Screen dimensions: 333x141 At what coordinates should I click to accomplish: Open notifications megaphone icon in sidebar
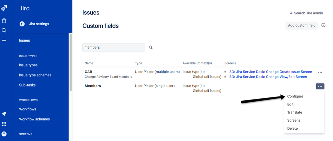pos(4,114)
